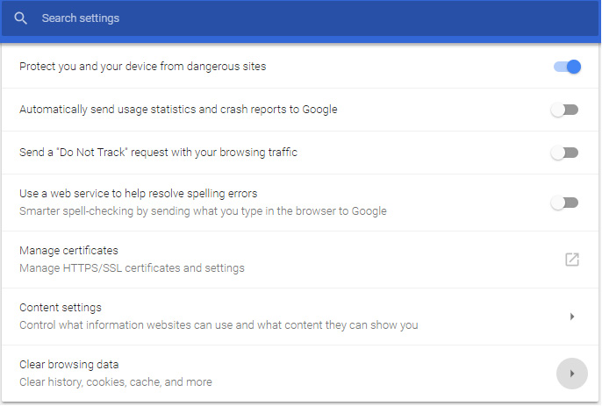Image resolution: width=602 pixels, height=406 pixels.
Task: Open Content settings section
Action: [301, 317]
